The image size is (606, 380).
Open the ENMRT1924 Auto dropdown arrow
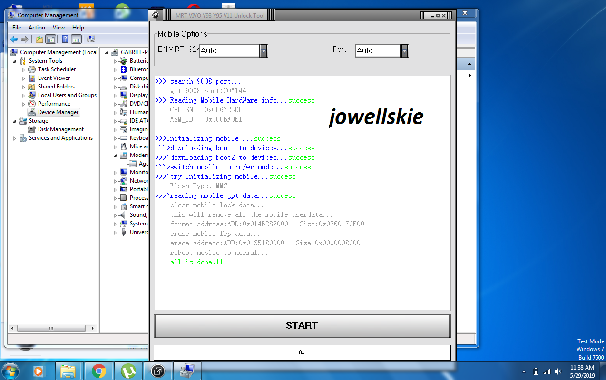pyautogui.click(x=264, y=50)
